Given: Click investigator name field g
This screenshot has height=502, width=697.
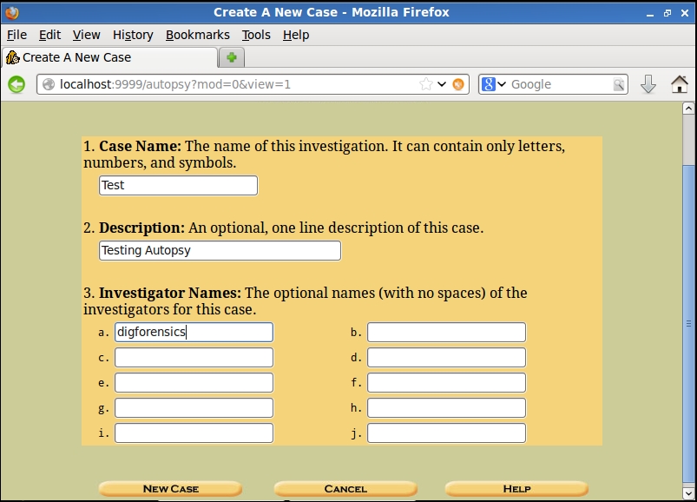Looking at the screenshot, I should point(194,407).
